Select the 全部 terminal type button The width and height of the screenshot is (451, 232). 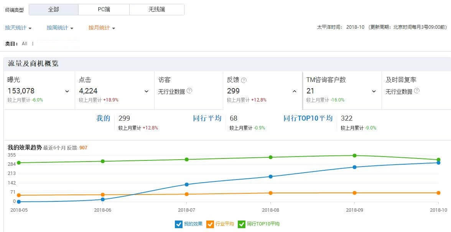point(54,10)
